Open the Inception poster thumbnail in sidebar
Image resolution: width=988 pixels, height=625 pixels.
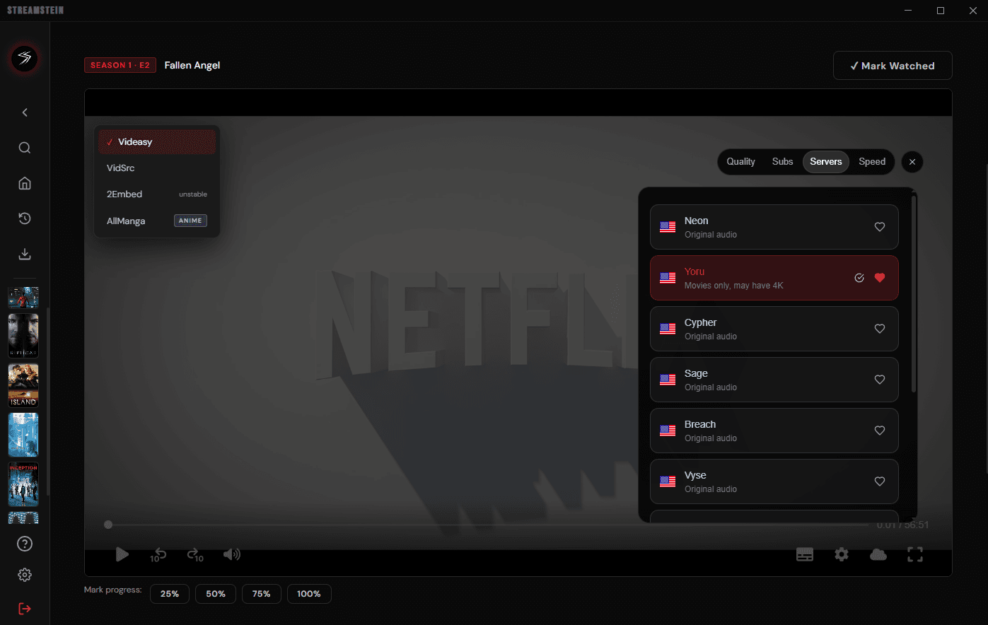23,484
